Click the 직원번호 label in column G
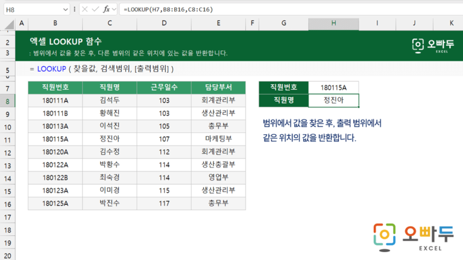463x260 pixels. pyautogui.click(x=284, y=87)
